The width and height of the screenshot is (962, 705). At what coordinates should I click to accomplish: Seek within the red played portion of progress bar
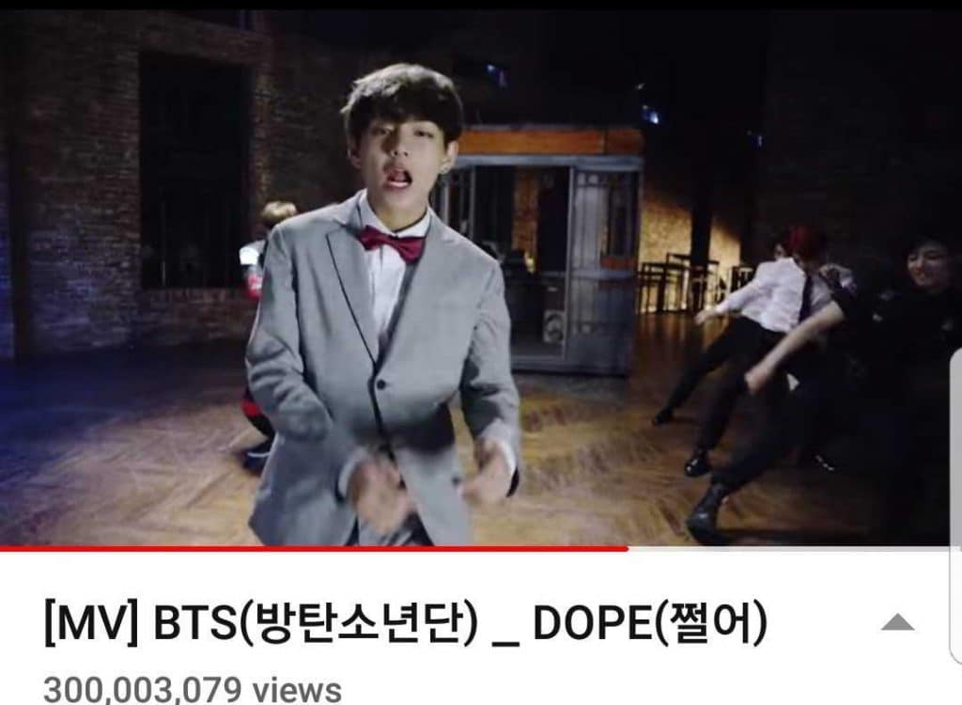314,548
